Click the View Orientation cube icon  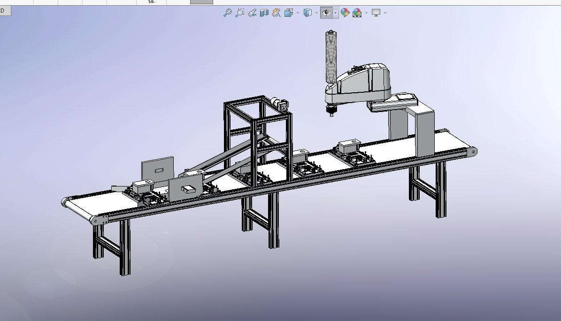288,13
